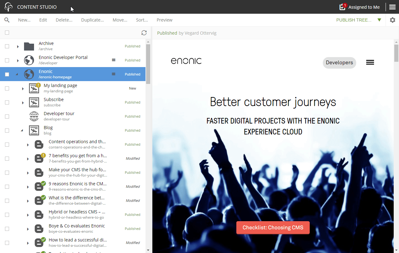Check the Enonic Developer Portal checkbox
Image resolution: width=399 pixels, height=253 pixels.
[7, 60]
